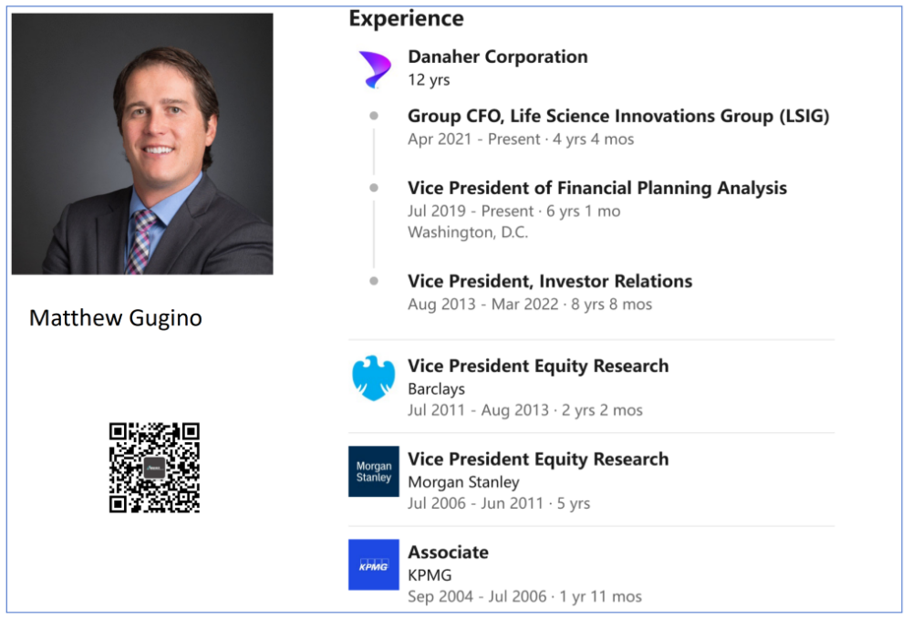Click the KPMG blue logo
The width and height of the screenshot is (912, 619).
[374, 564]
